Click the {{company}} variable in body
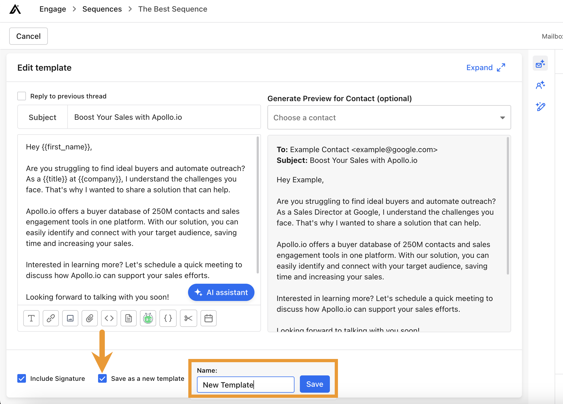This screenshot has height=404, width=563. coord(100,179)
